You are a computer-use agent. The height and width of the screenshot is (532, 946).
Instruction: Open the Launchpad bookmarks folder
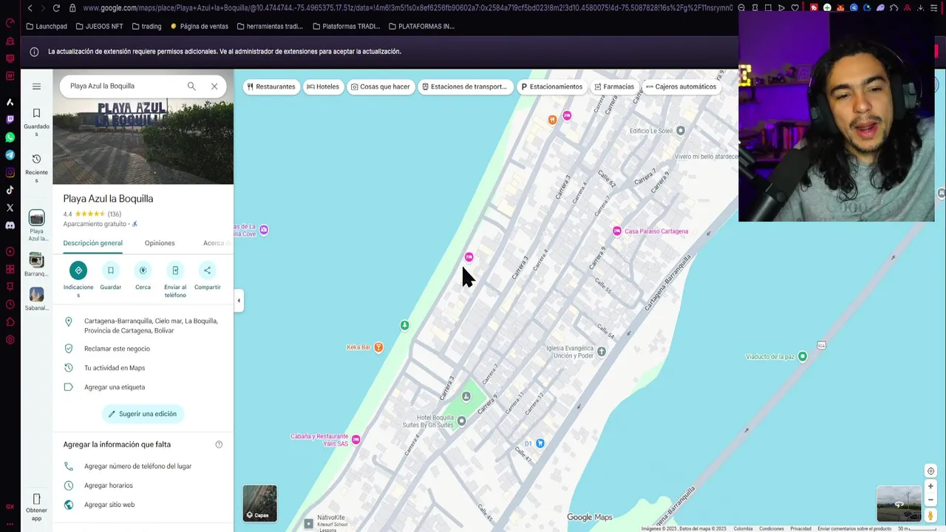tap(46, 26)
